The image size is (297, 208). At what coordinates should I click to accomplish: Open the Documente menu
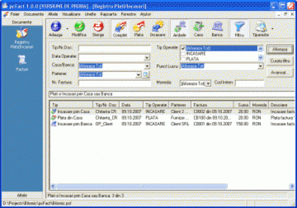[34, 14]
